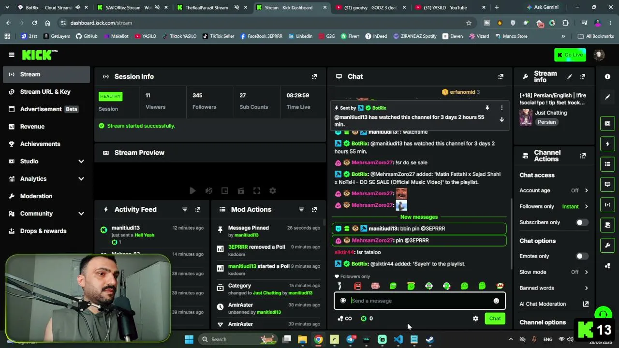Click the pencil edit icon in the right rail
This screenshot has width=619, height=348.
[x=607, y=97]
